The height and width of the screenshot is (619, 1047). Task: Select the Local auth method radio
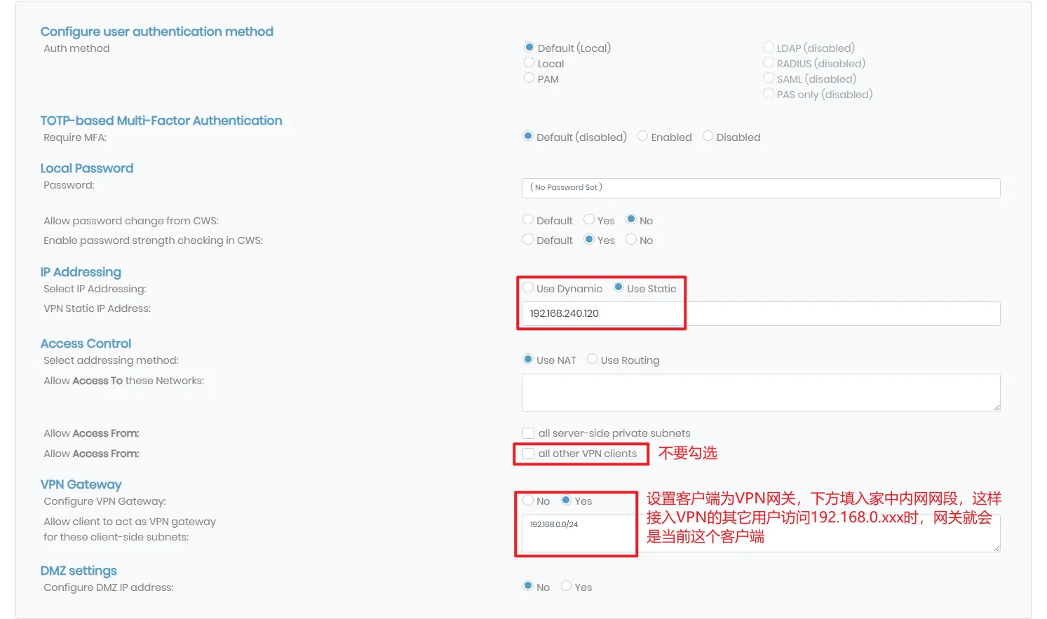(529, 63)
